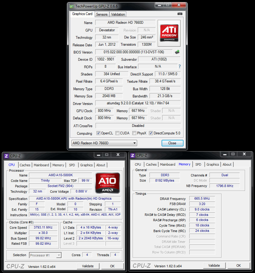
Task: Open CPU tab in right CPU-Z window
Action: 138,164
